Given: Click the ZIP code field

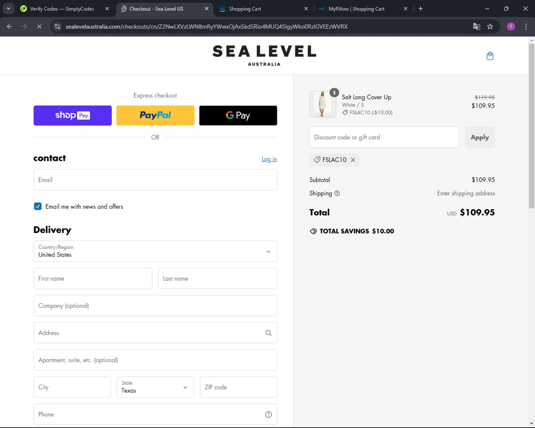Looking at the screenshot, I should coord(238,387).
